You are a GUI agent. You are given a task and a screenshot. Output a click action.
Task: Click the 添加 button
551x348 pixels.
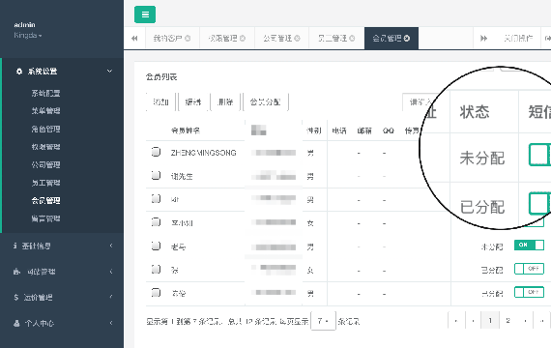160,101
